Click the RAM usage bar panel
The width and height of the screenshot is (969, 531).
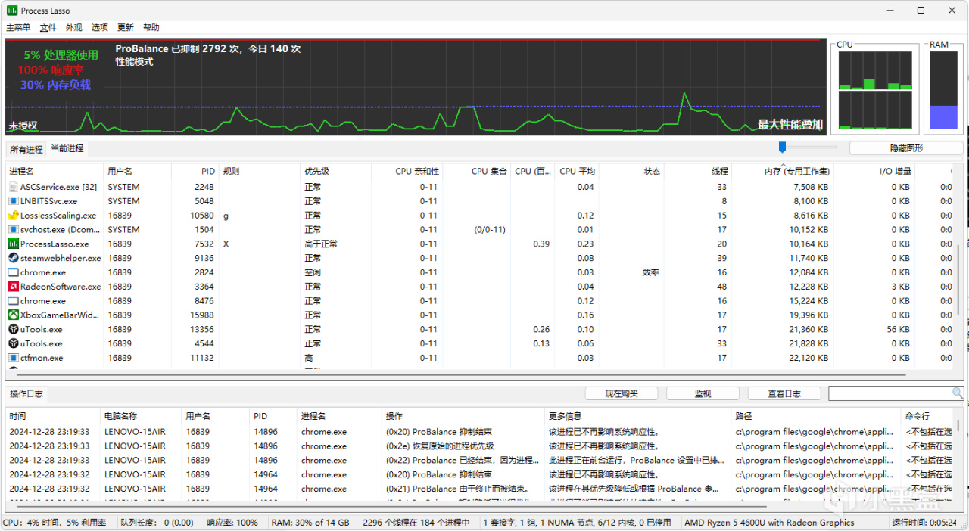pyautogui.click(x=943, y=91)
